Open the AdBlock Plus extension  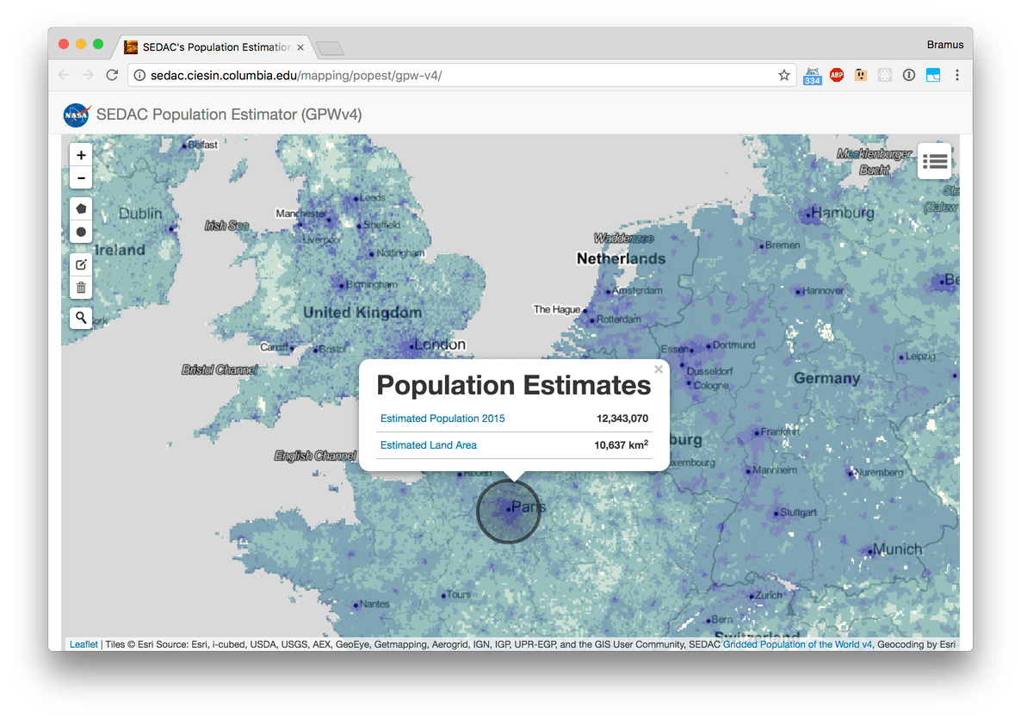(836, 76)
